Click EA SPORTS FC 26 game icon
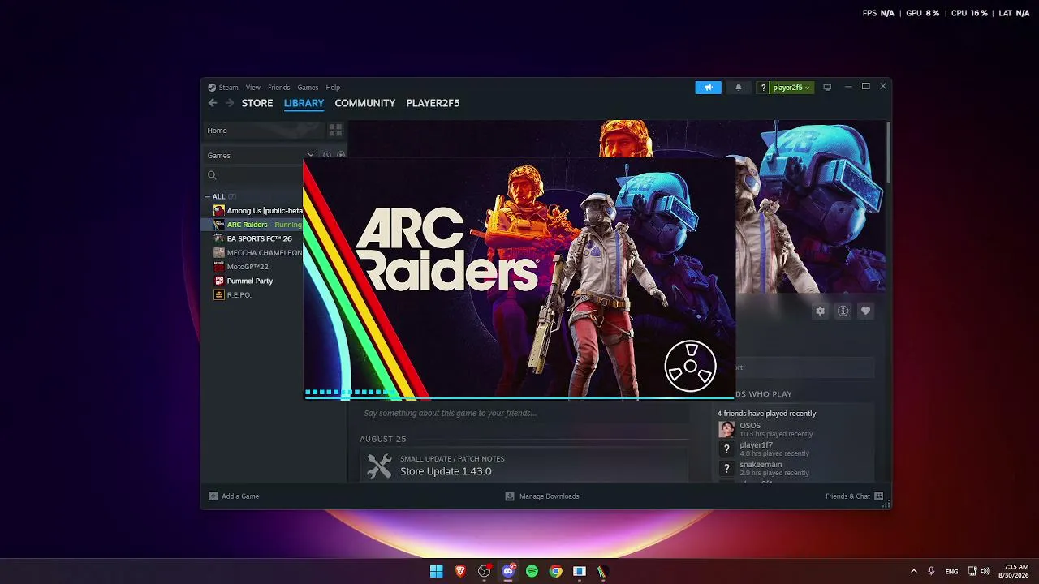The image size is (1039, 584). point(218,238)
